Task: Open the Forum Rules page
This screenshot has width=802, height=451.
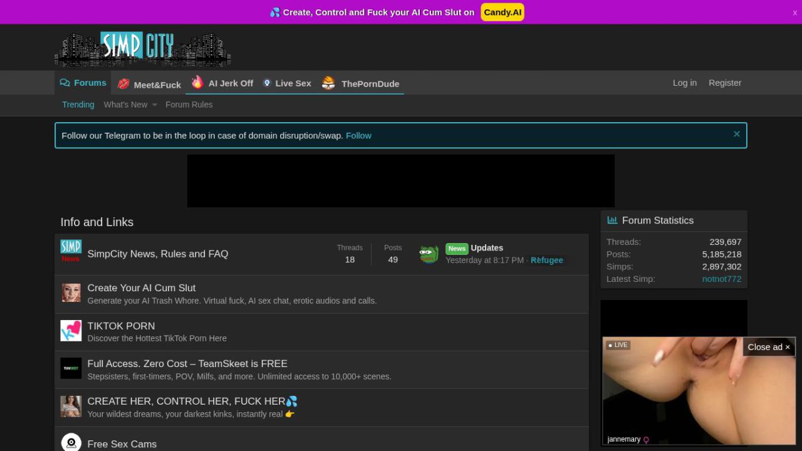Action: pyautogui.click(x=189, y=105)
